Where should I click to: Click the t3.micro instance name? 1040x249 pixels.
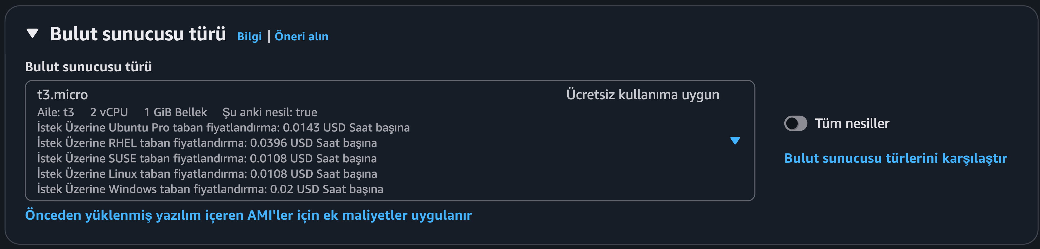click(63, 94)
